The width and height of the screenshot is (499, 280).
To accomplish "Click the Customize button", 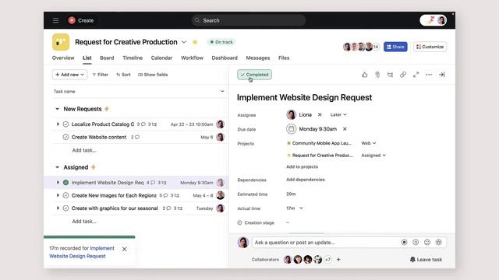I will tap(430, 47).
